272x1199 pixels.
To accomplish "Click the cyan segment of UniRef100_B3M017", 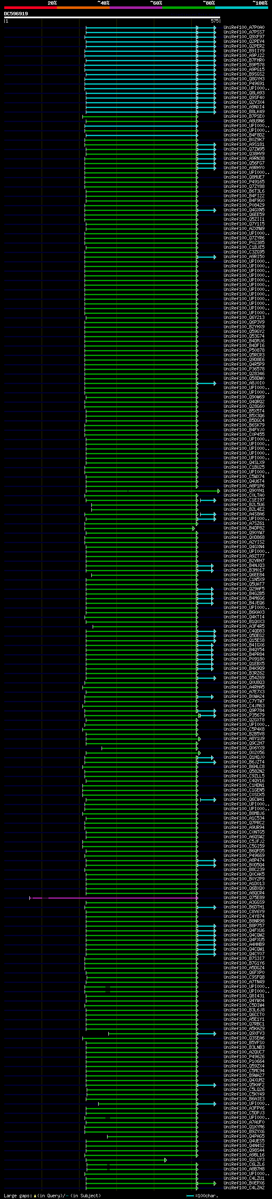I will [x=206, y=571].
